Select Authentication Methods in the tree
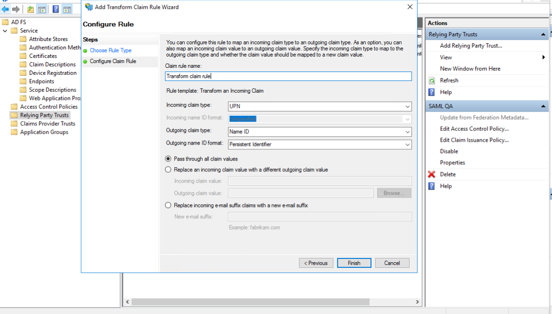This screenshot has height=314, width=552. (x=55, y=48)
